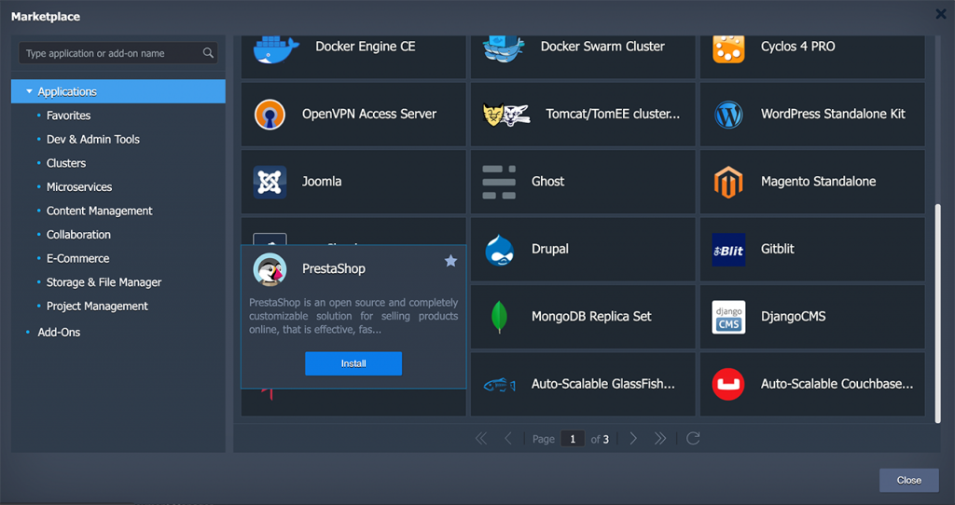
Task: Open Storage & File Manager category
Action: pyautogui.click(x=104, y=282)
